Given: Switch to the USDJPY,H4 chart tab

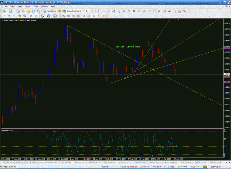Looking at the screenshot, I should (8, 162).
